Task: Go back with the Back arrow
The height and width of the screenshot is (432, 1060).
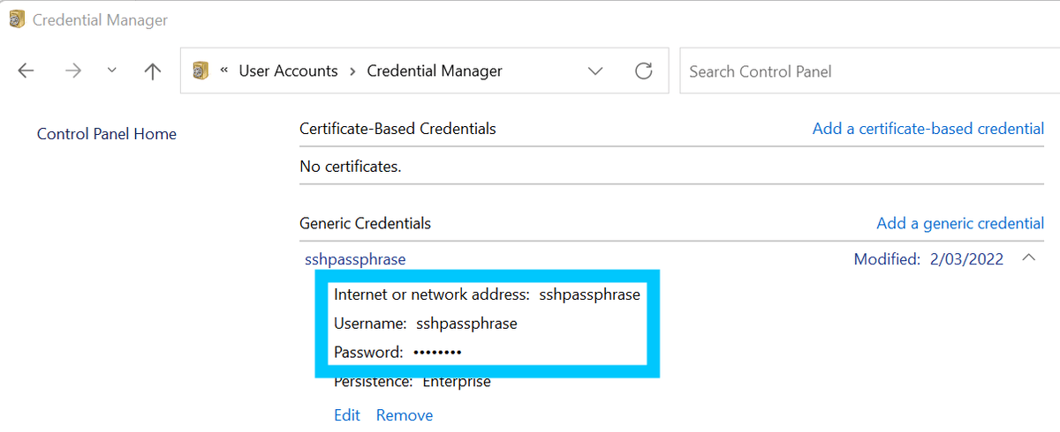Action: pyautogui.click(x=26, y=71)
